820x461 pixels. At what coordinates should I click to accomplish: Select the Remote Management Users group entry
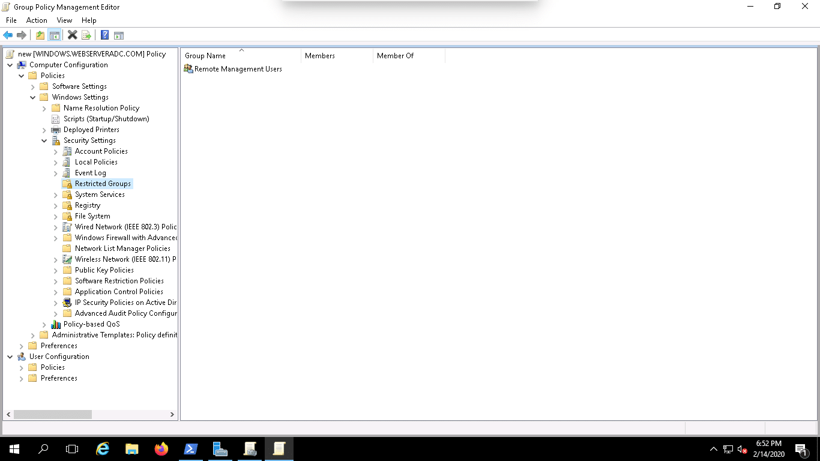click(x=233, y=69)
